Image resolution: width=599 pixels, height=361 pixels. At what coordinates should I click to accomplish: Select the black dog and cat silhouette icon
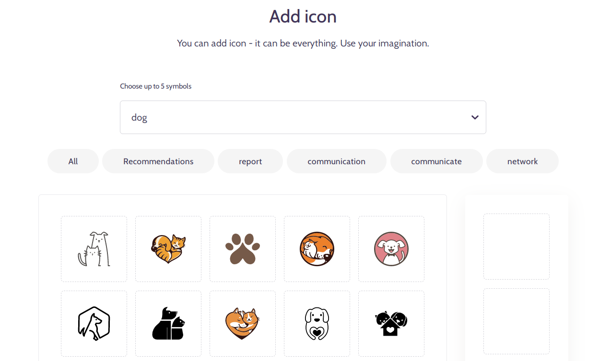(168, 324)
